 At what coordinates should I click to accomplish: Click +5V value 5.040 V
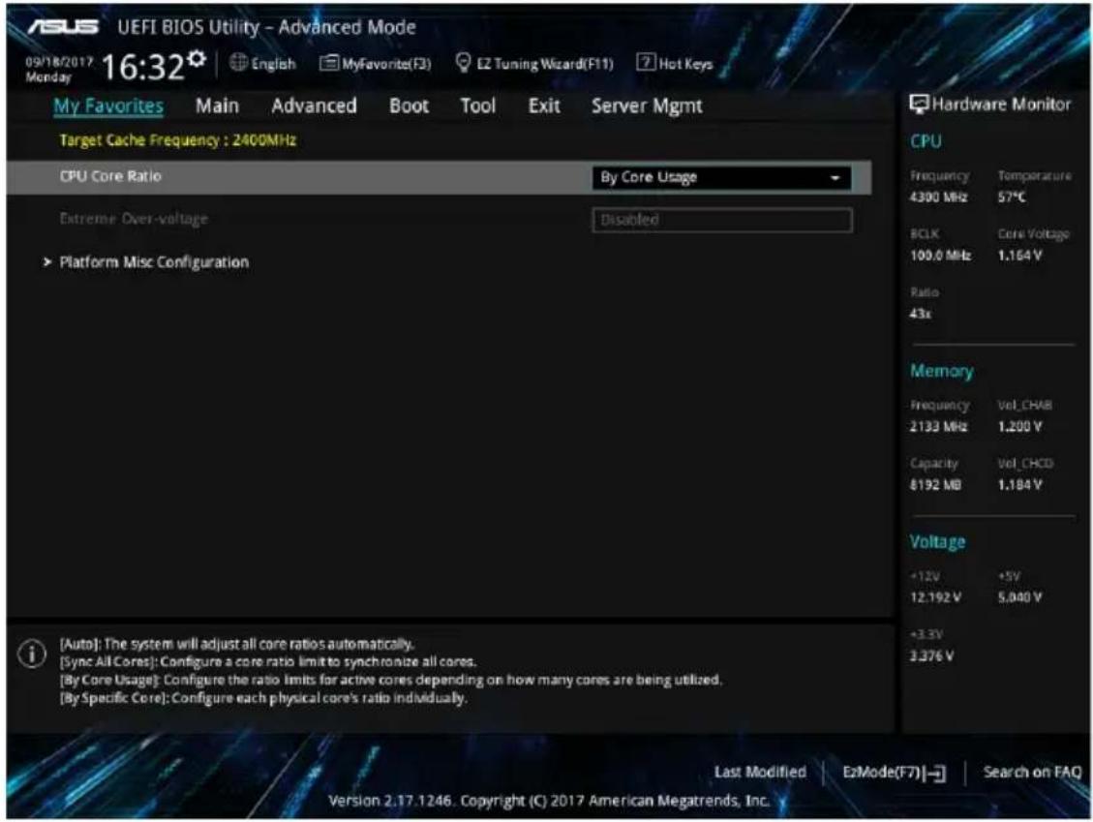[1019, 597]
